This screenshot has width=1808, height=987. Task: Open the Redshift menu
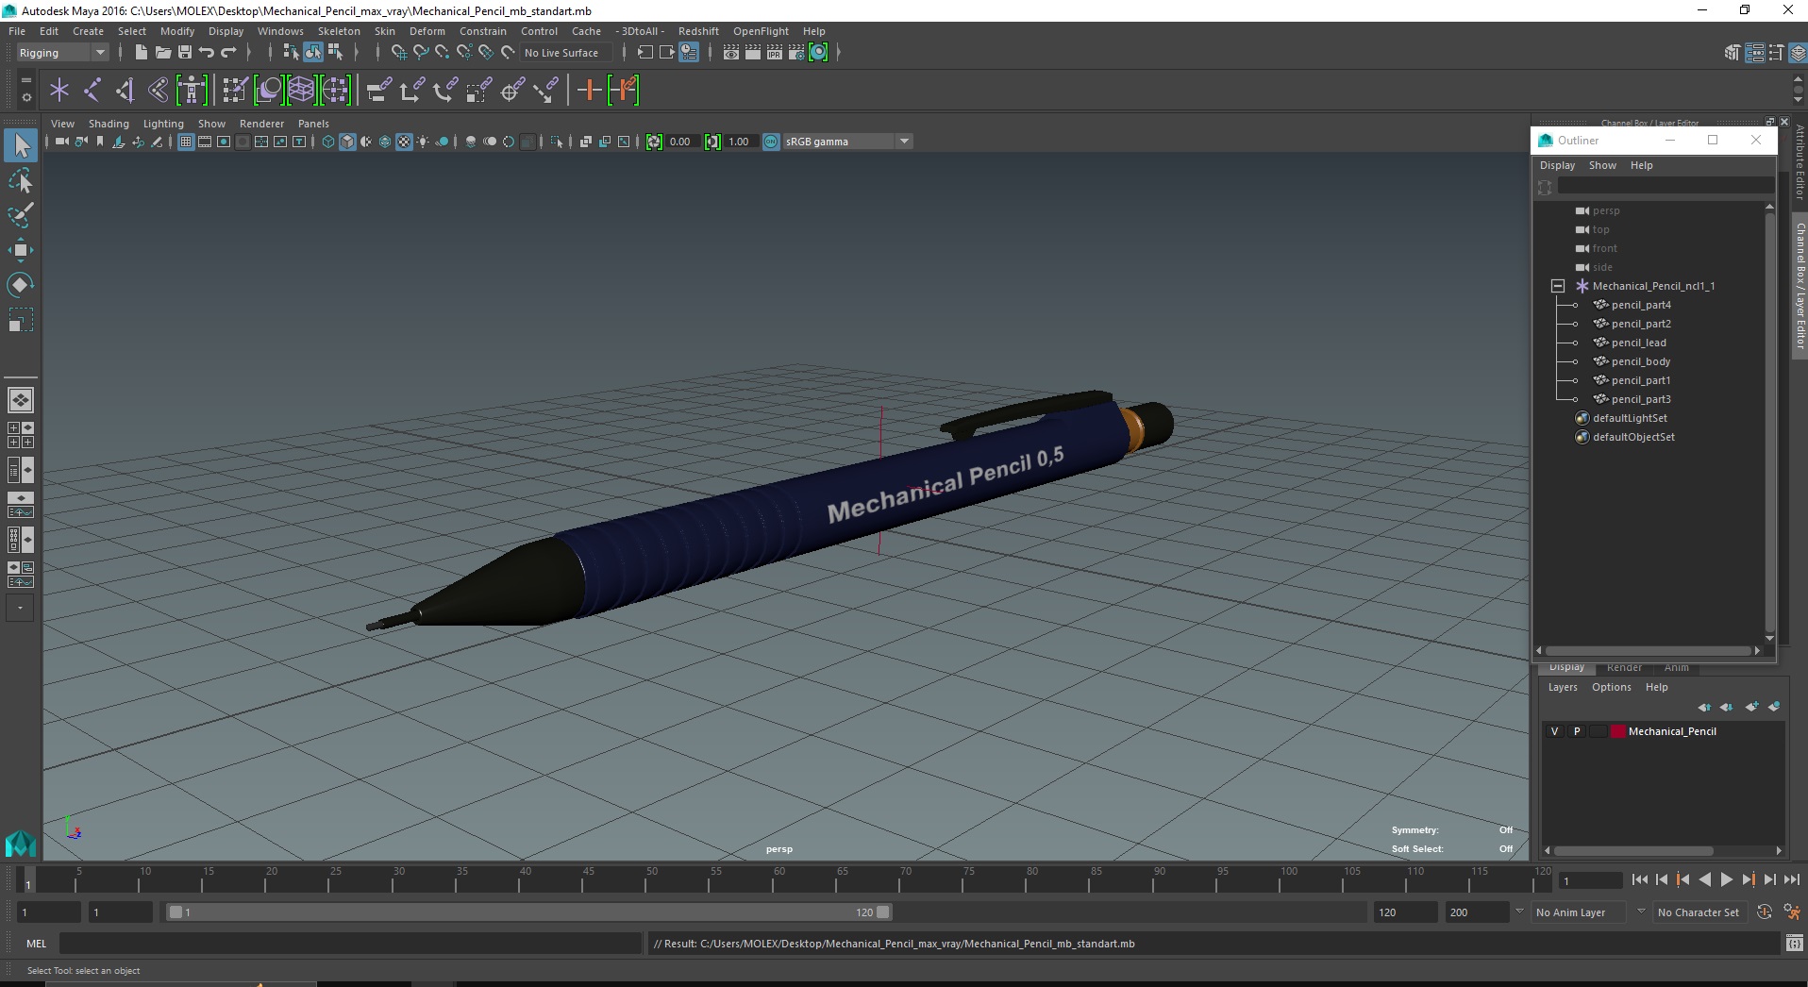698,31
